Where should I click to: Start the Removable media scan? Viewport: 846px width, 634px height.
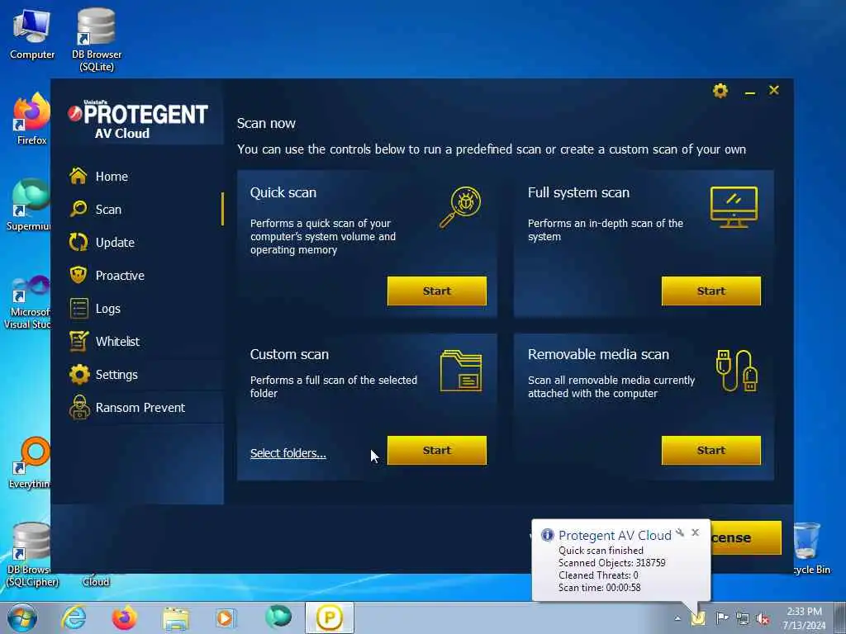[x=711, y=450]
